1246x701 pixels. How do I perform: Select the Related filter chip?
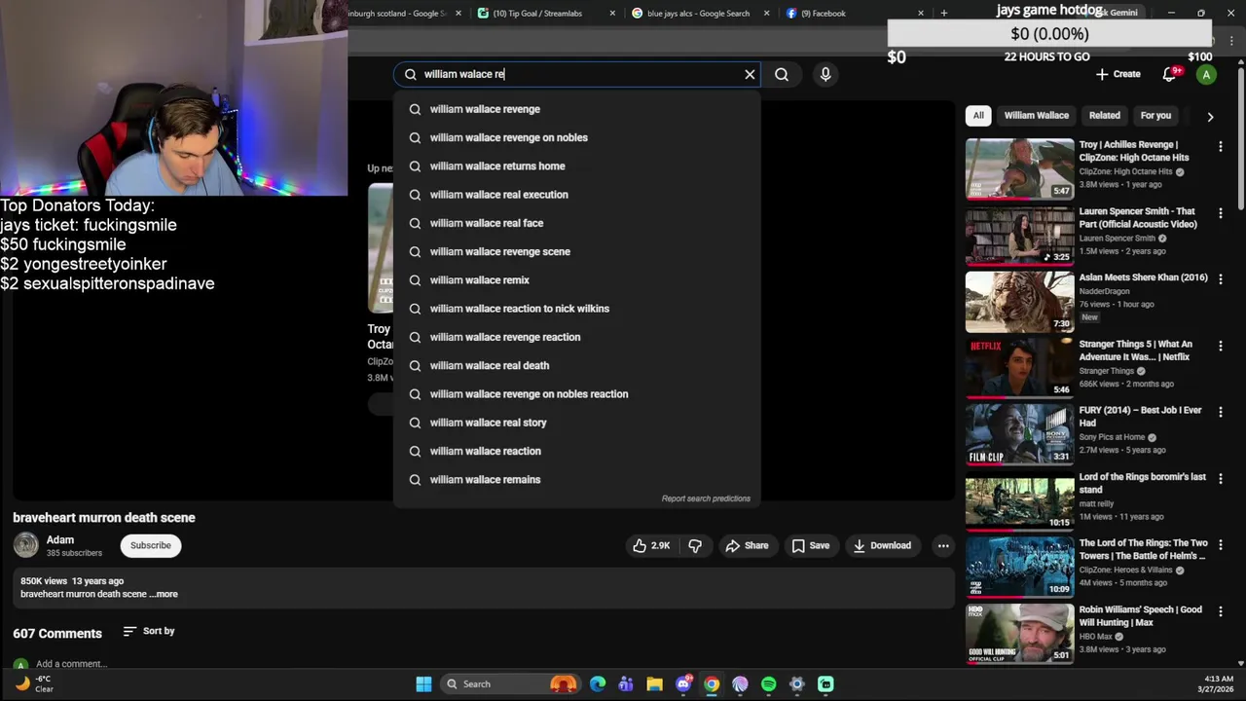pos(1105,115)
